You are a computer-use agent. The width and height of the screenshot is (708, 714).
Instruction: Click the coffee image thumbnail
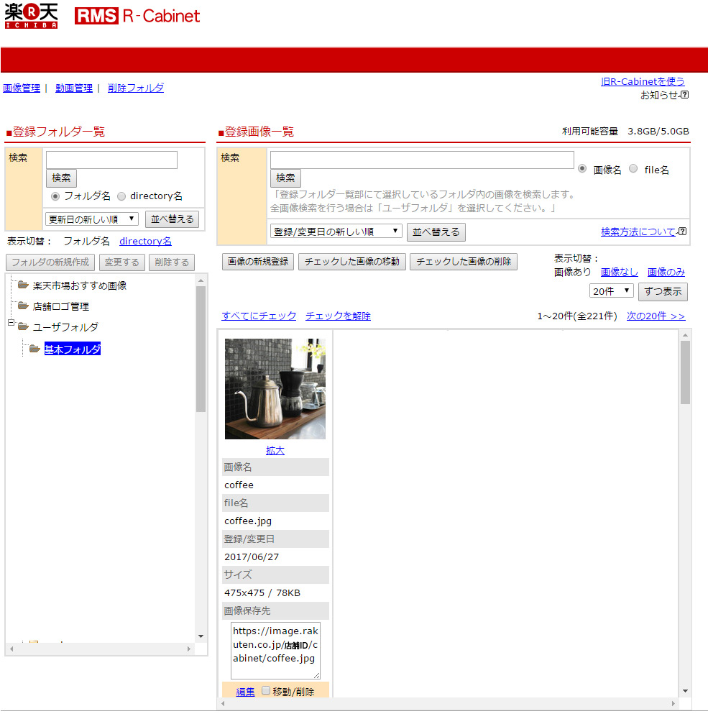275,388
